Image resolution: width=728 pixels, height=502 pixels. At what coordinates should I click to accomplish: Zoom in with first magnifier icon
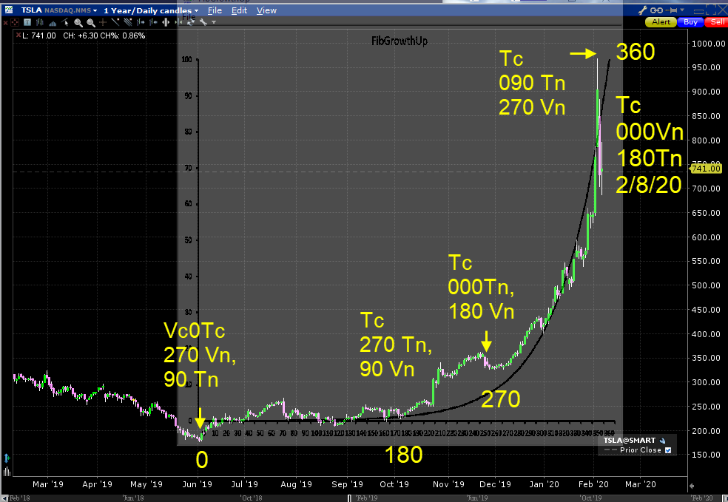click(78, 22)
